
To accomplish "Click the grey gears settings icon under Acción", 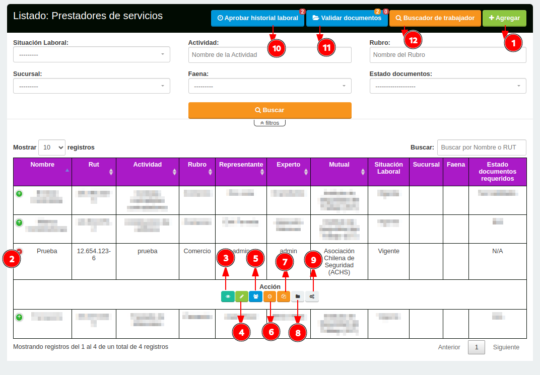I will tap(312, 296).
